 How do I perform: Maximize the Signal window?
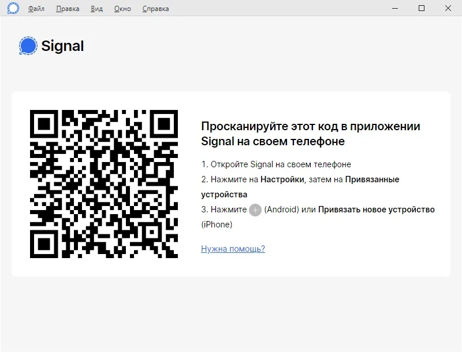point(422,8)
